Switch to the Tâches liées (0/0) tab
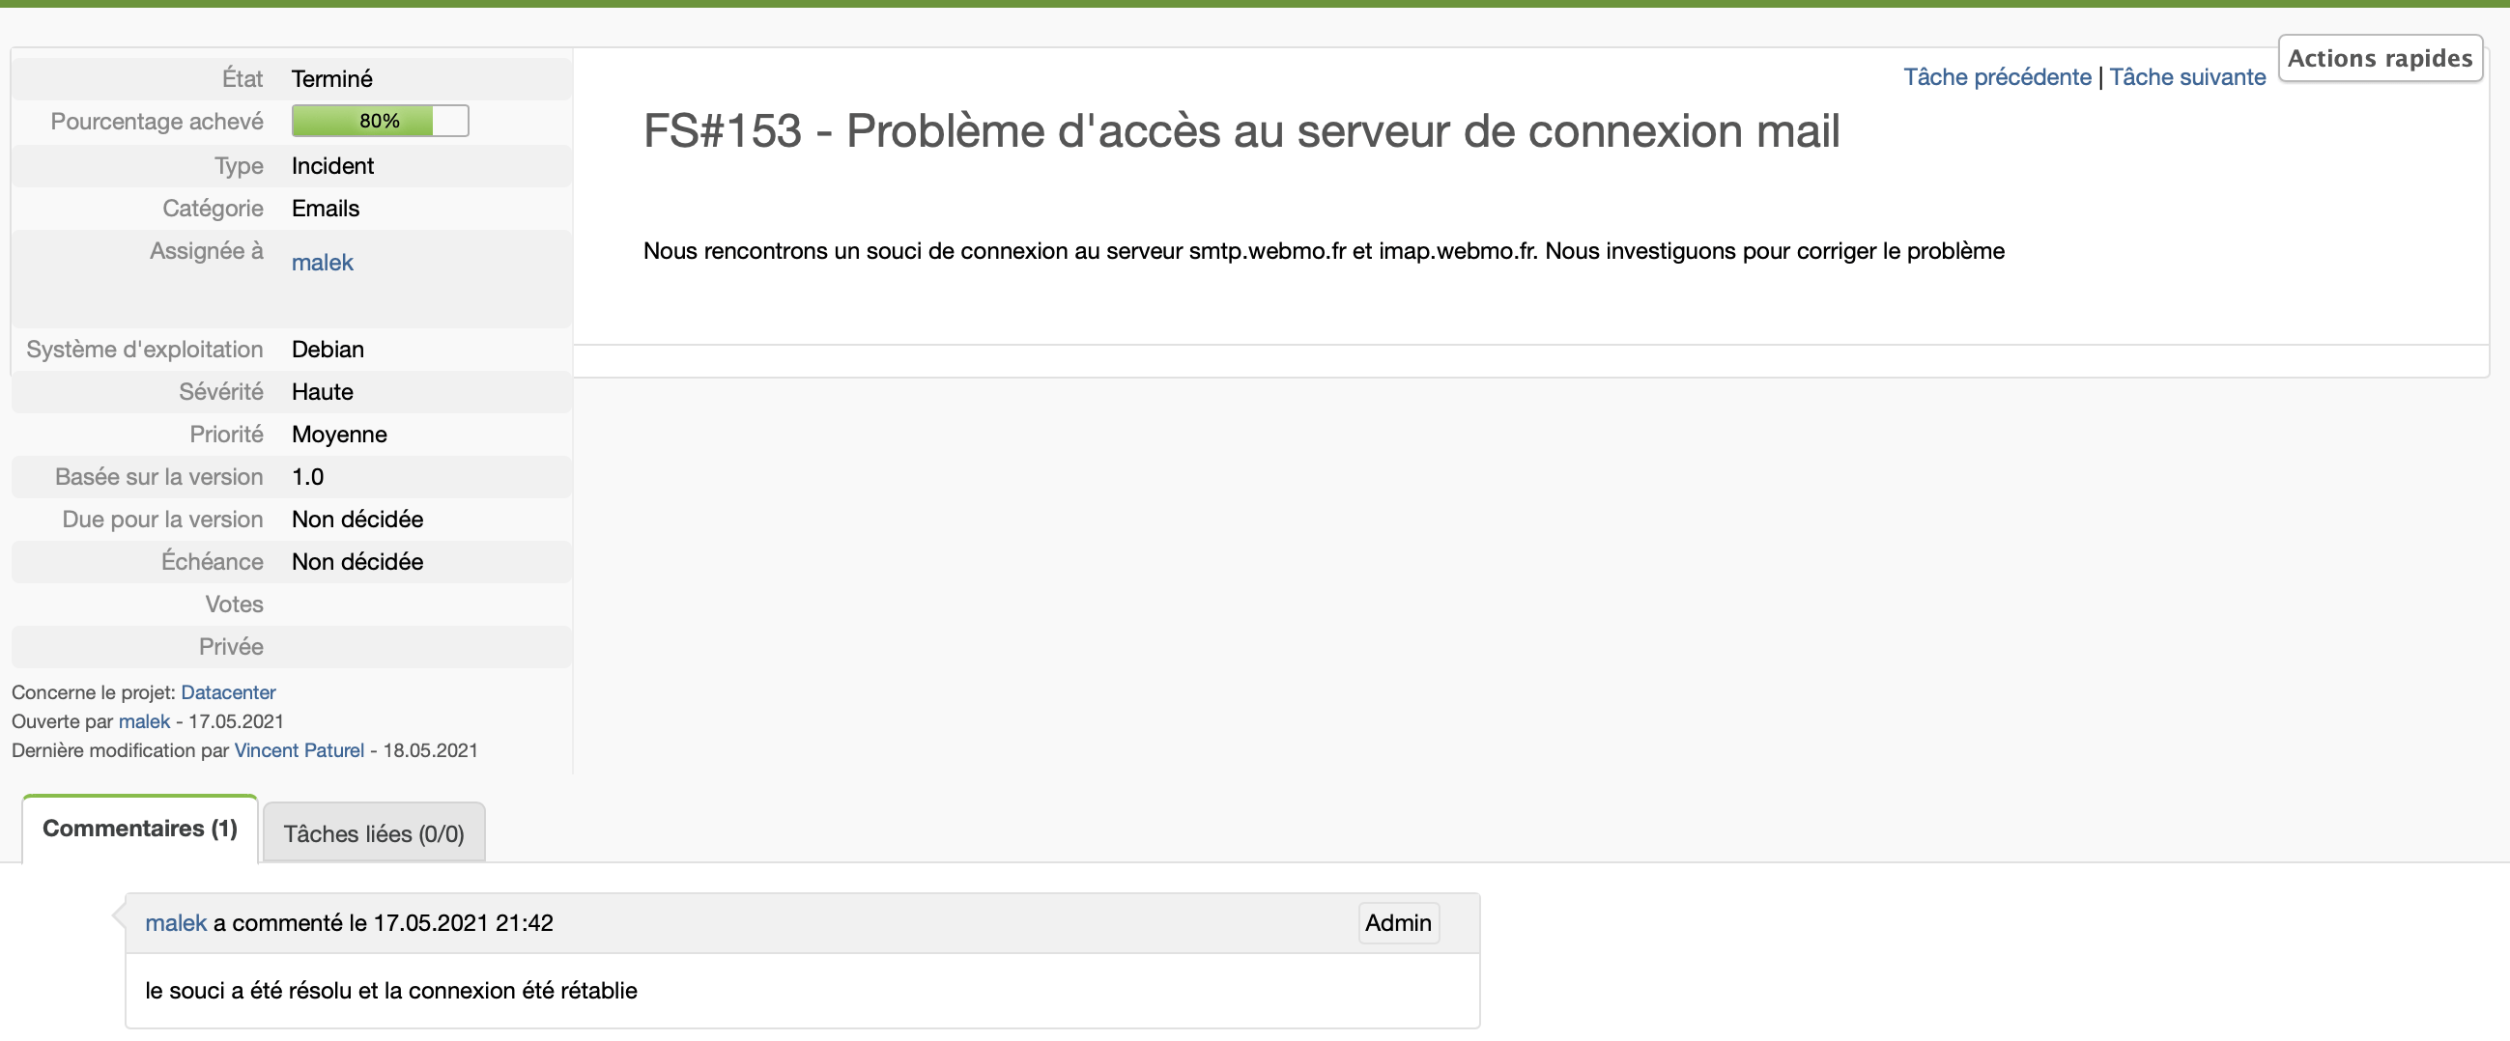Viewport: 2510px width, 1041px height. (x=373, y=833)
